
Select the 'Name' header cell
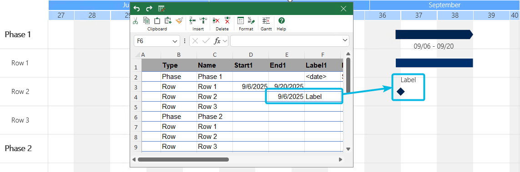coord(215,65)
